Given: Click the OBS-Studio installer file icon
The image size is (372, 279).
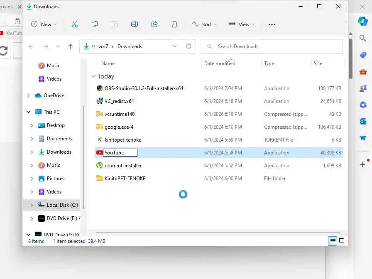Looking at the screenshot, I should point(100,88).
